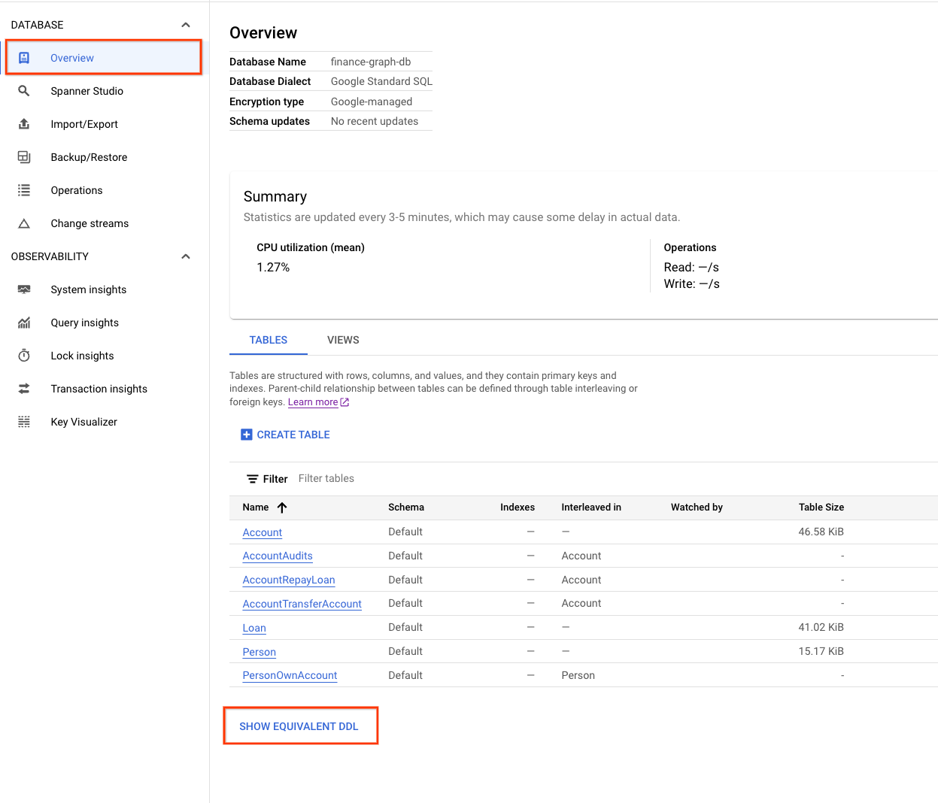Viewport: 938px width, 803px height.
Task: Collapse the OBSERVABILITY sidebar section
Action: point(186,256)
